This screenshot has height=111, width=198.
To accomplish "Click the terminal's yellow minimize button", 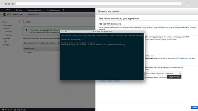I will pos(64,31).
